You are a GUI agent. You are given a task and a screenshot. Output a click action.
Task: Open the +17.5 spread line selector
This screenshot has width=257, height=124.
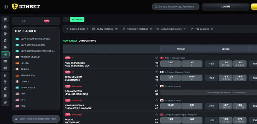coord(211,106)
